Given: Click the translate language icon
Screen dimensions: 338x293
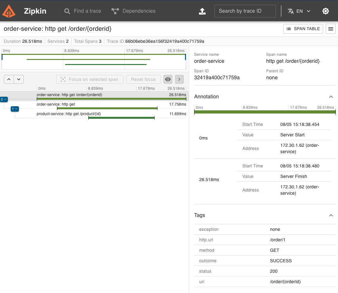Looking at the screenshot, I should point(290,11).
